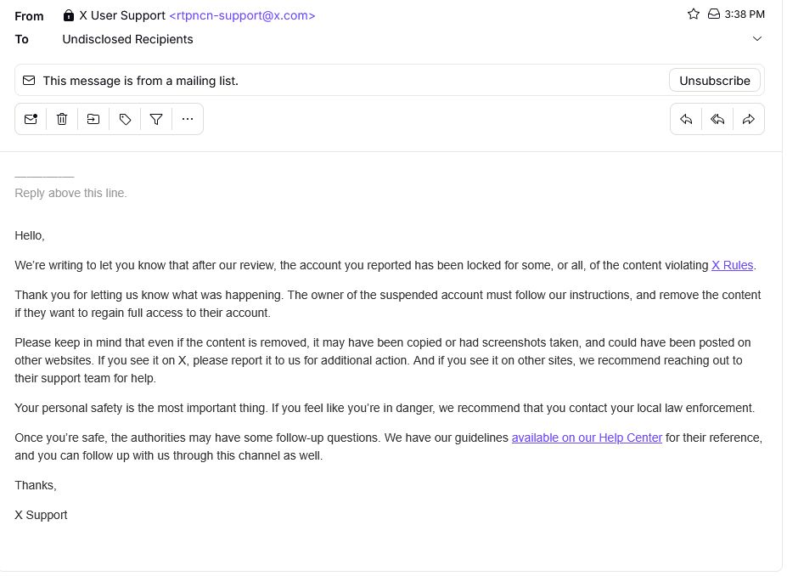This screenshot has width=787, height=576.
Task: Apply a label with tag icon
Action: pos(125,120)
